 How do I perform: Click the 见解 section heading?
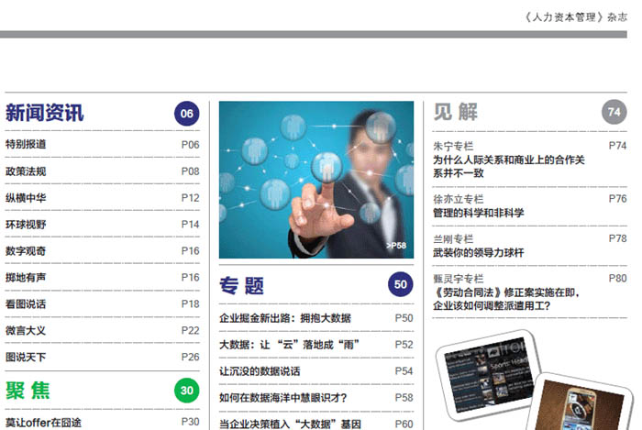point(456,112)
